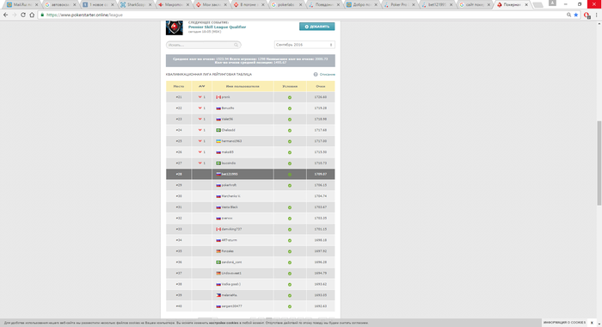602x327 pixels.
Task: Close the cookie notice with the X
Action: [592, 323]
